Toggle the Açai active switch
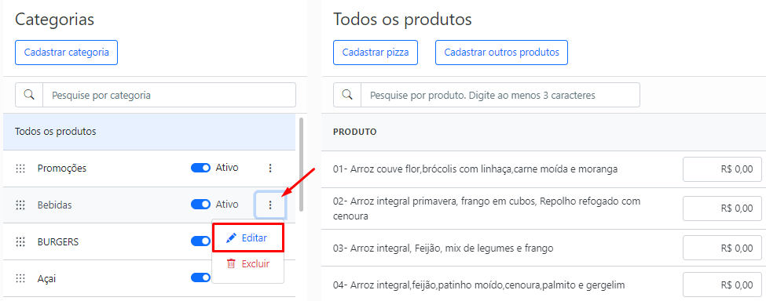This screenshot has width=766, height=301. 200,278
